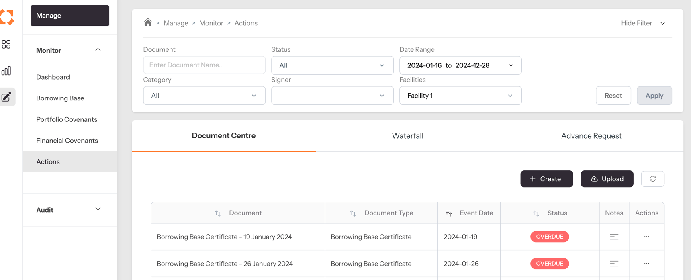Viewport: 691px width, 280px height.
Task: Focus the Document name input field
Action: (204, 65)
